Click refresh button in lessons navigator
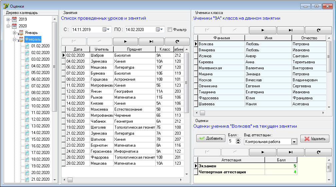 [177, 41]
